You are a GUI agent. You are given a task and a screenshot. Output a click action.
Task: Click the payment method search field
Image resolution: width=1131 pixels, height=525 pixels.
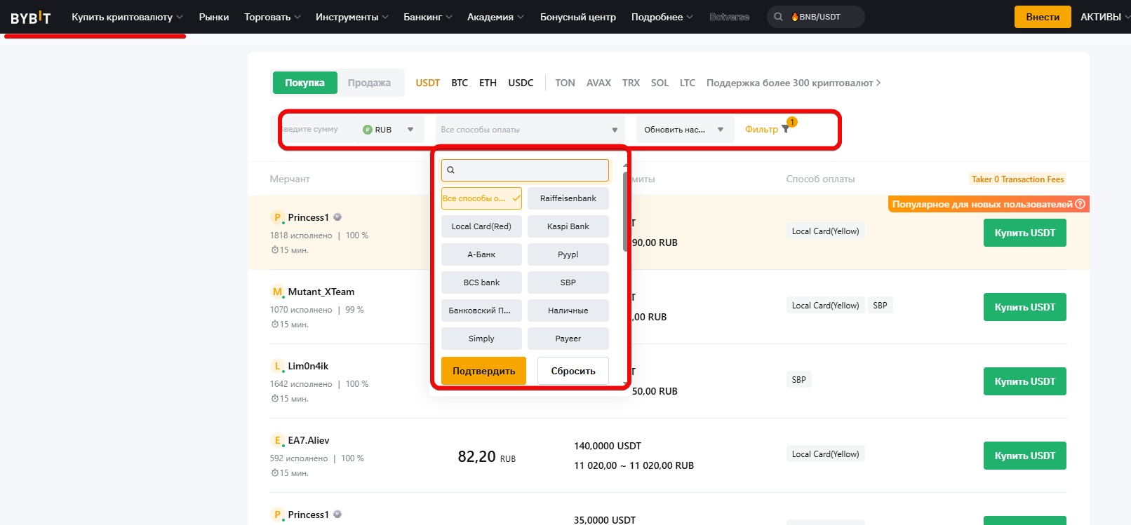click(525, 170)
